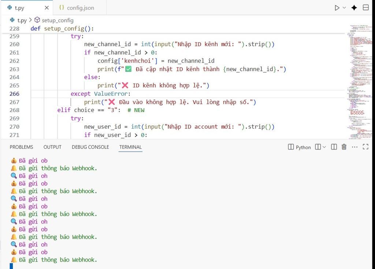Image resolution: width=375 pixels, height=269 pixels.
Task: Open run options dropdown beside play button
Action: (x=344, y=8)
